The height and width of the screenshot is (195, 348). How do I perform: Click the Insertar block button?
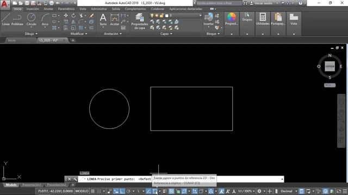[x=208, y=19]
